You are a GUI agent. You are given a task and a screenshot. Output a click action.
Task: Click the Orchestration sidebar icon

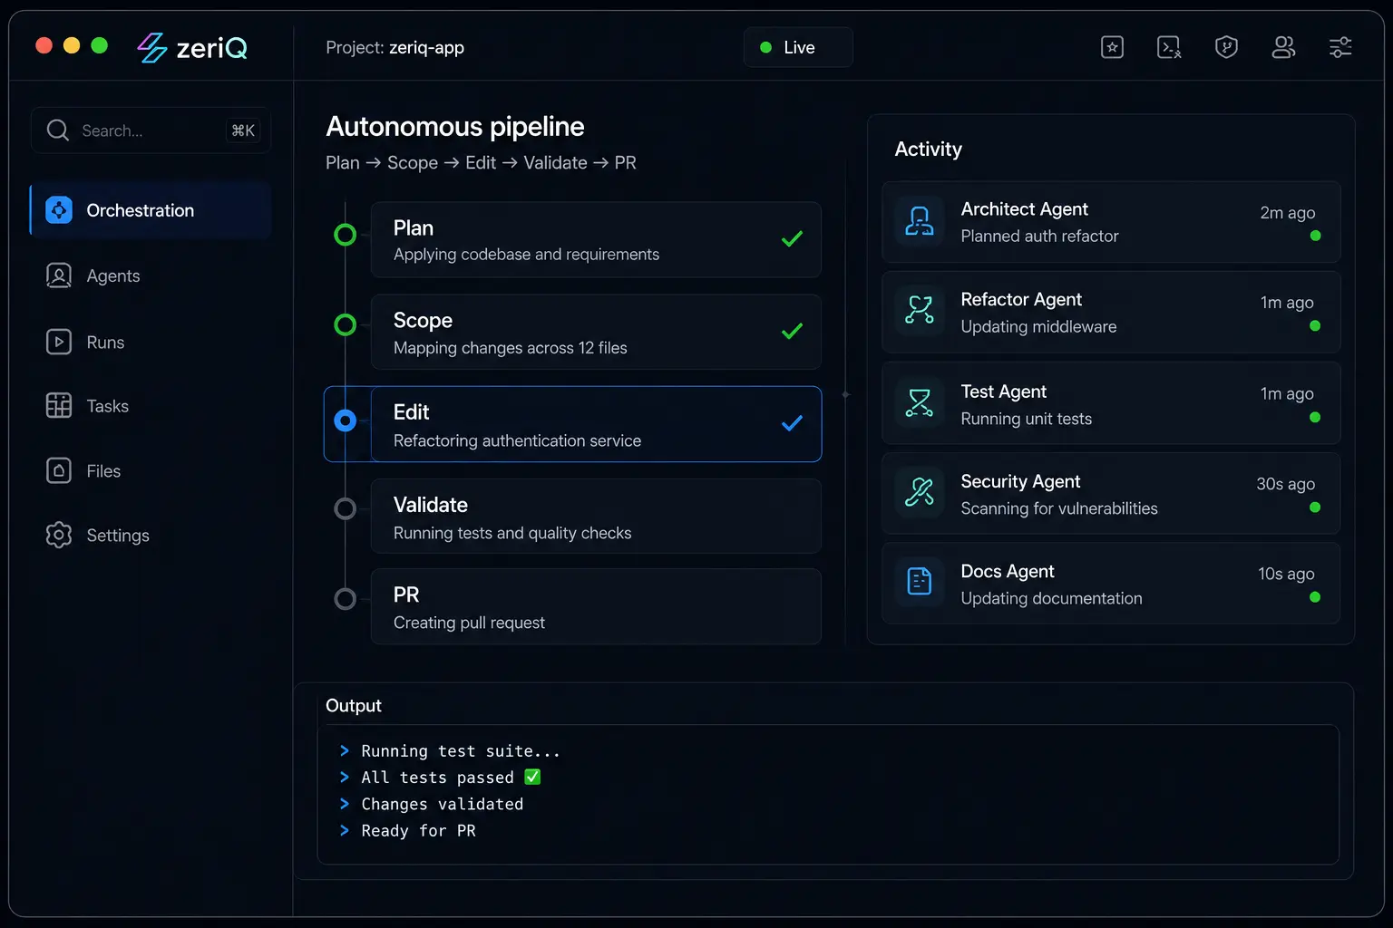click(x=59, y=210)
